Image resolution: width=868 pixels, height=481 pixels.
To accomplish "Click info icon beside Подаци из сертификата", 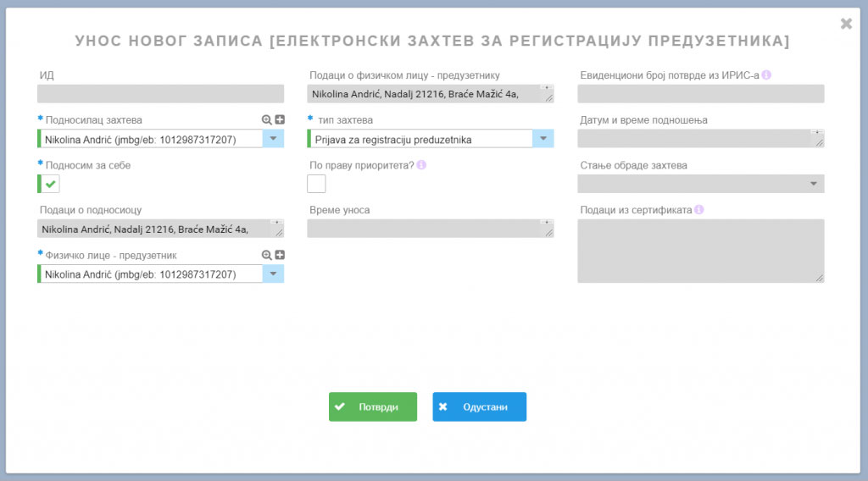I will tap(699, 210).
